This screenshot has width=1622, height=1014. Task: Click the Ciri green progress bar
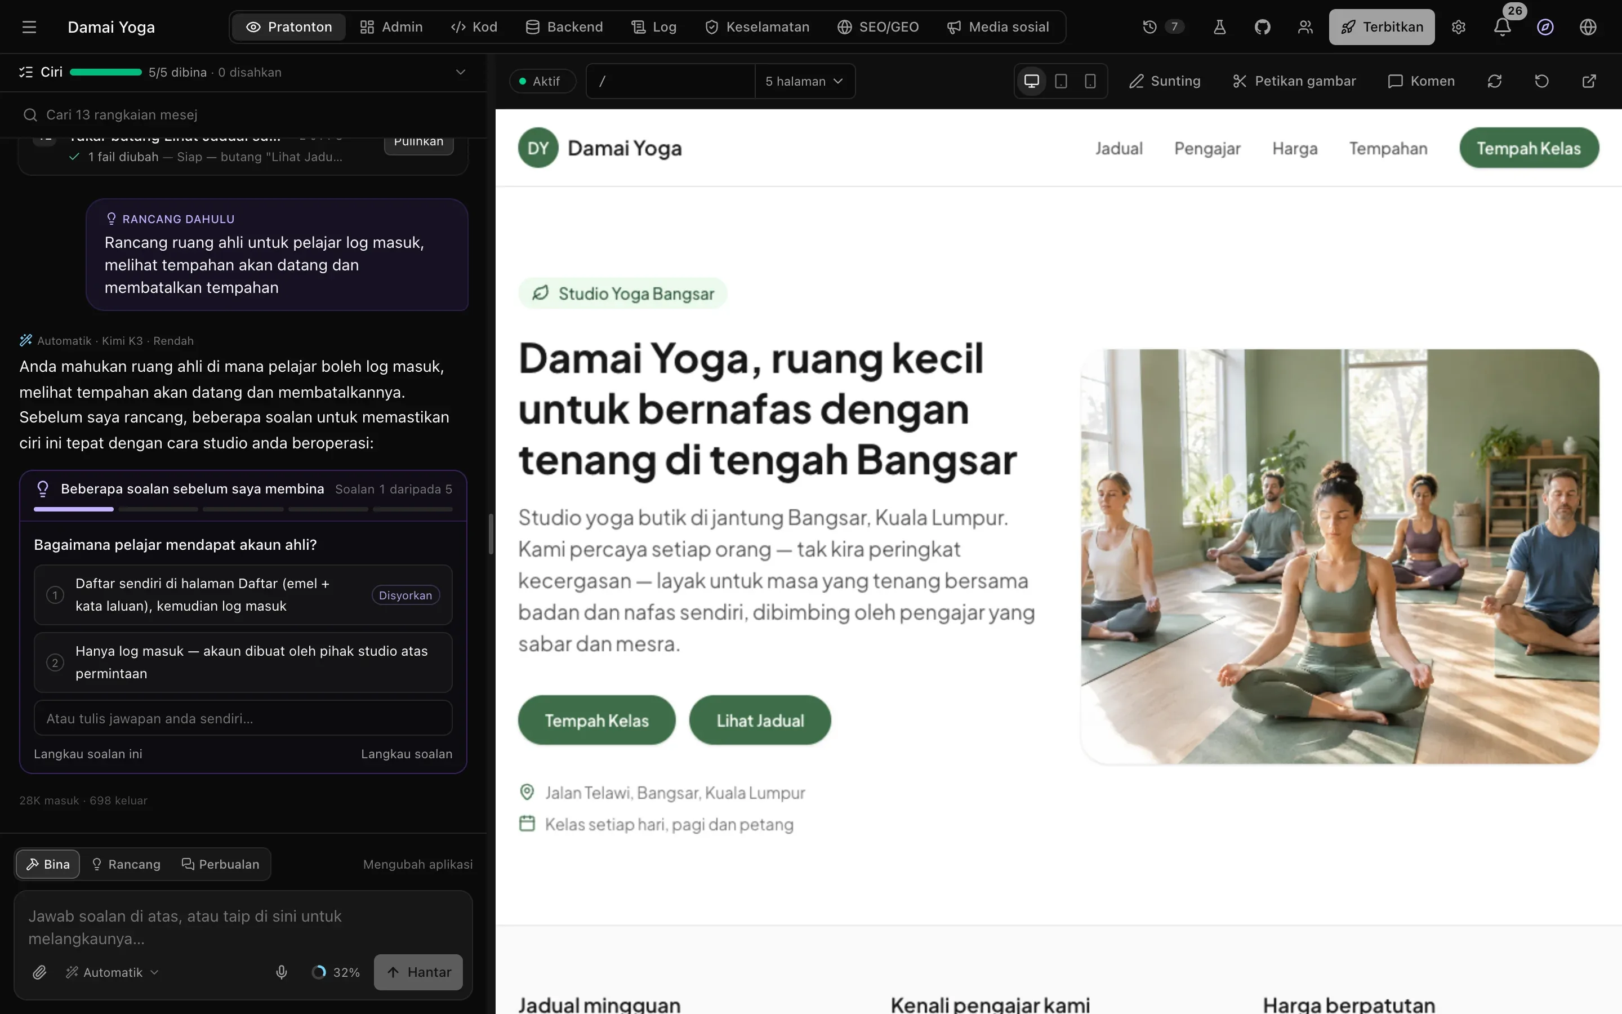pyautogui.click(x=106, y=72)
